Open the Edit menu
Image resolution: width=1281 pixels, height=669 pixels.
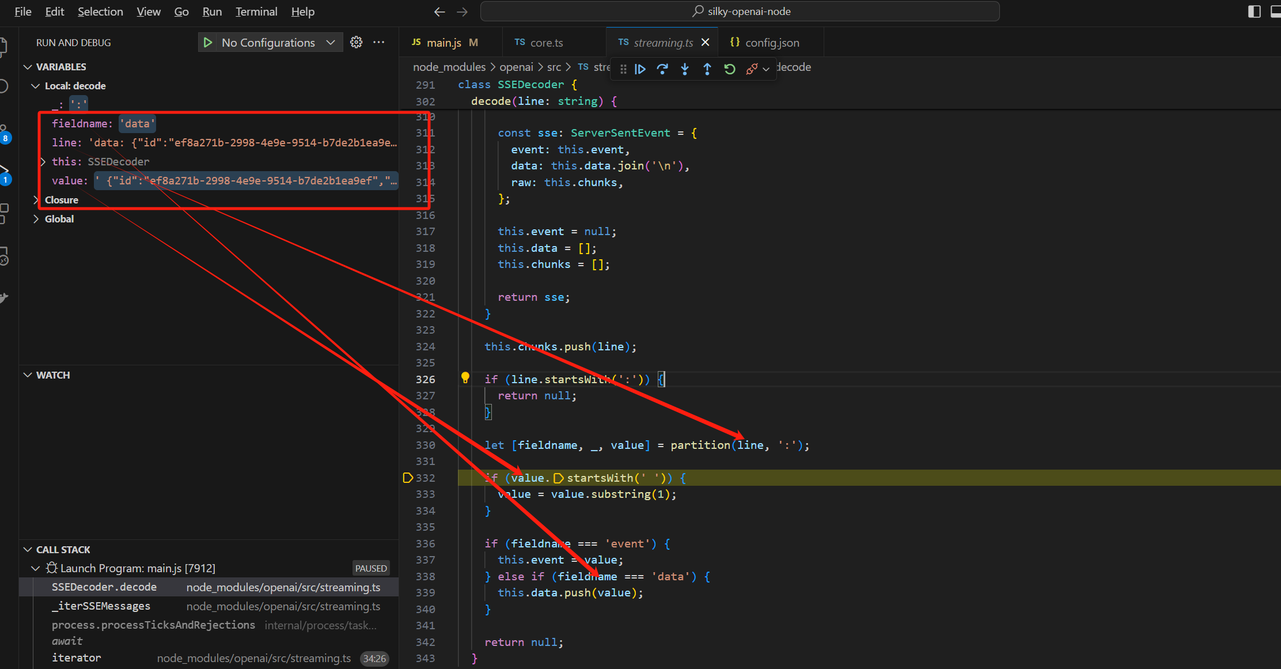pos(55,12)
